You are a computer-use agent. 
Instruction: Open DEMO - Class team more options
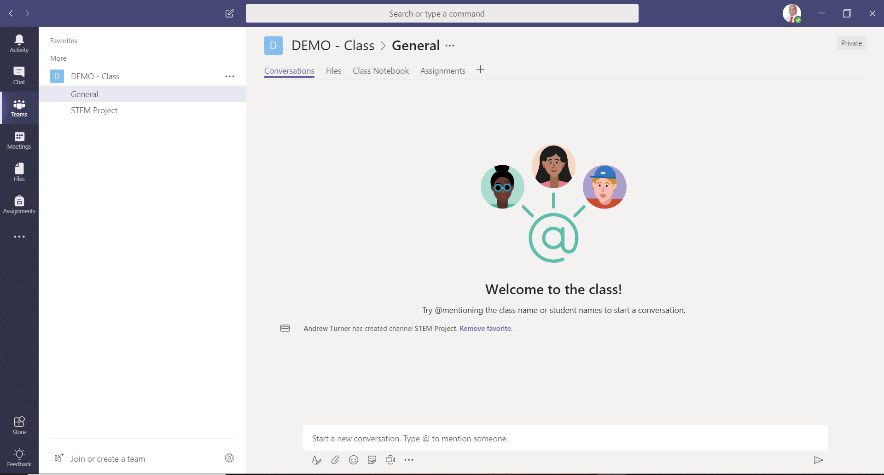click(230, 76)
